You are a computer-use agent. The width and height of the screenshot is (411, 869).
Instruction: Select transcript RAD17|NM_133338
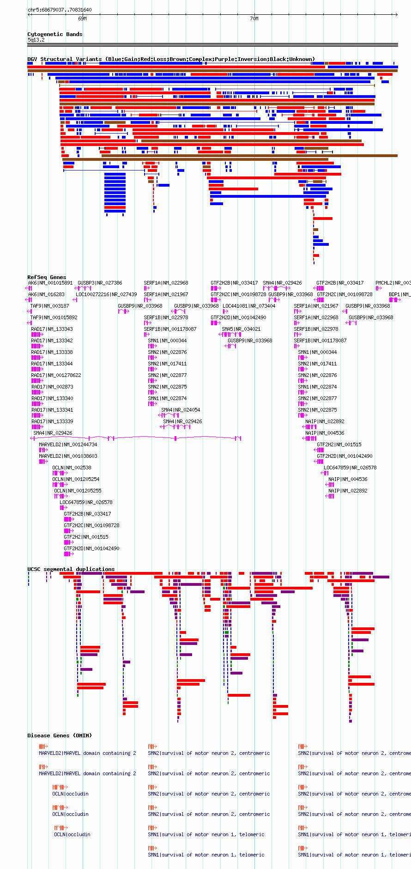52,352
